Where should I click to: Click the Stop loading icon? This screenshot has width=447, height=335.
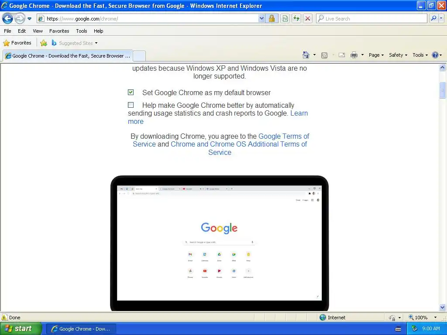[308, 19]
